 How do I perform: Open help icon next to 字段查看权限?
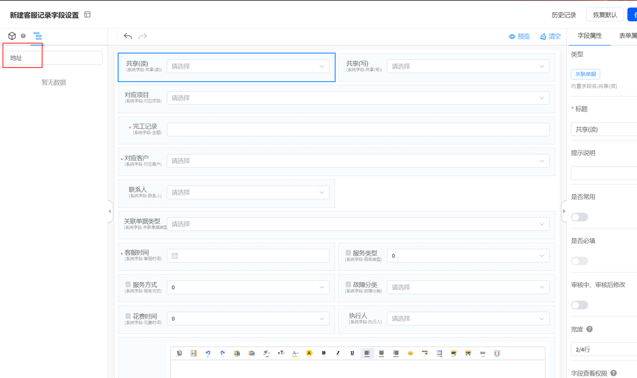pos(614,373)
